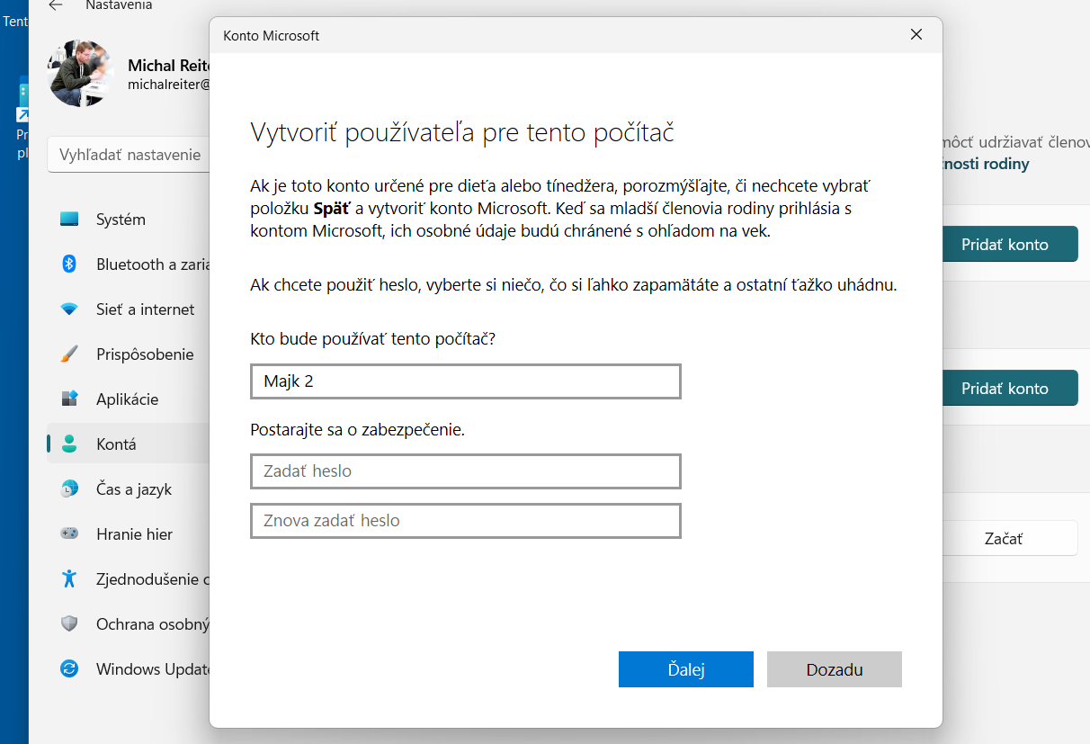Click the Bluetooth icon in sidebar

click(69, 264)
